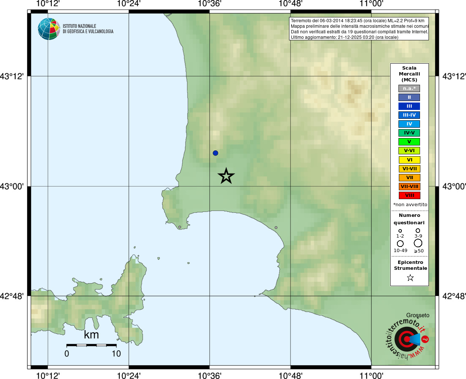Click the Grosseto city label
466x379 pixels.
coord(418,315)
